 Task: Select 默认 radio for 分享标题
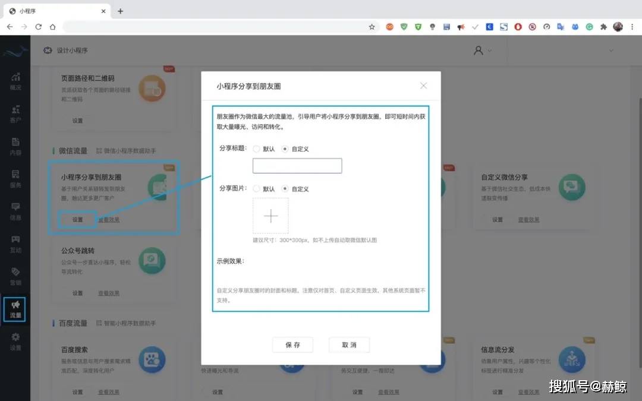256,149
